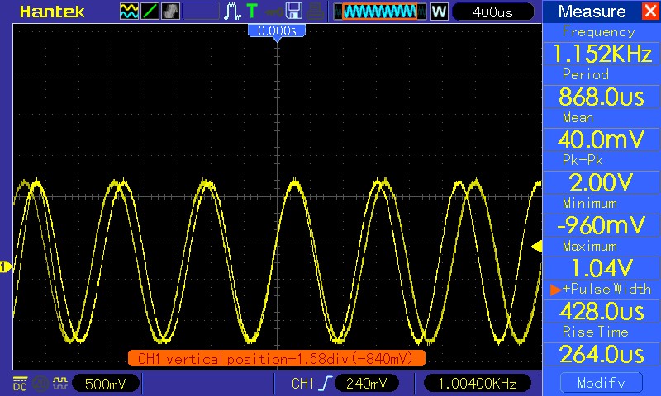This screenshot has width=661, height=396.
Task: Click the CH1 ground level marker at left
Action: (x=6, y=266)
